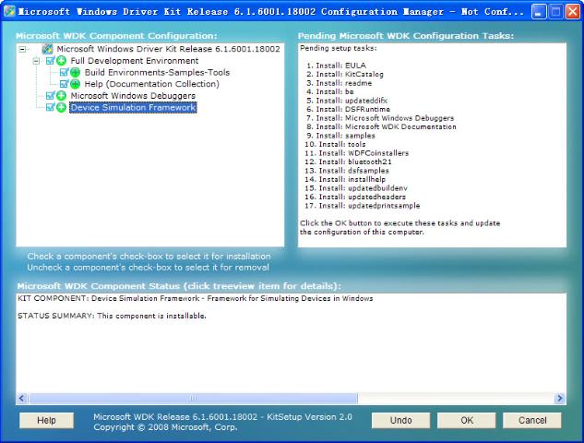Click the window title bar text
This screenshot has width=584, height=443.
270,12
